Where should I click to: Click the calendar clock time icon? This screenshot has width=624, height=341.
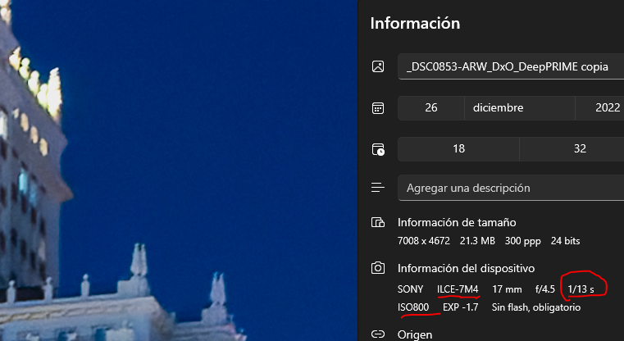(x=378, y=149)
